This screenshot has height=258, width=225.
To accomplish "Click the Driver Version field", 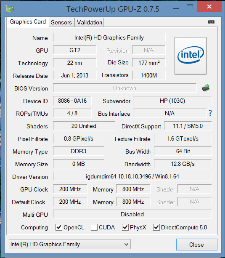I will (x=132, y=176).
